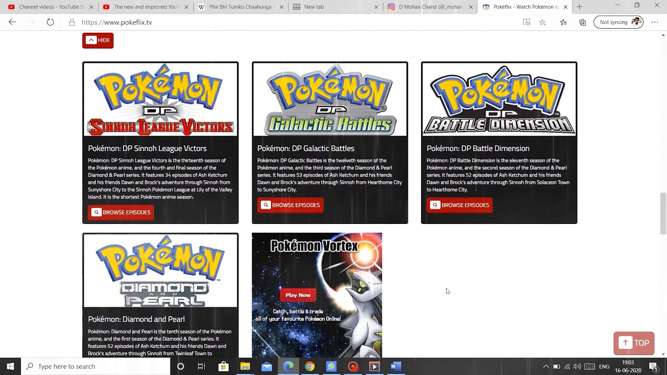Image resolution: width=667 pixels, height=375 pixels.
Task: Collapse the section with the HIDE button
Action: [x=98, y=40]
